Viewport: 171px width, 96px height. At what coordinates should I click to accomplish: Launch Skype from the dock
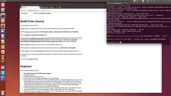pyautogui.click(x=3, y=73)
